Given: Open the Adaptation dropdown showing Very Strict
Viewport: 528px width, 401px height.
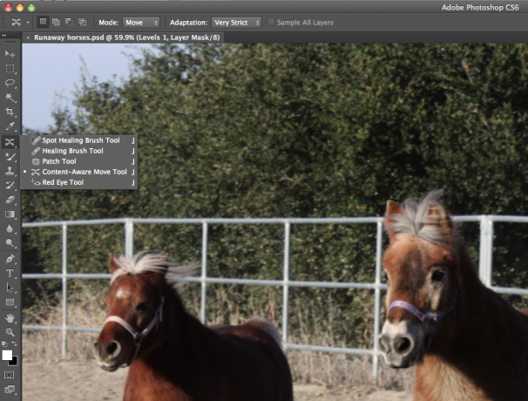Looking at the screenshot, I should tap(235, 21).
